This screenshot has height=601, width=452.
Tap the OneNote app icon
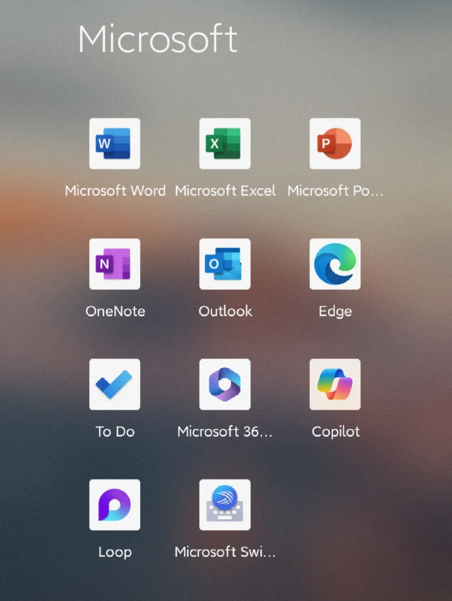coord(115,264)
